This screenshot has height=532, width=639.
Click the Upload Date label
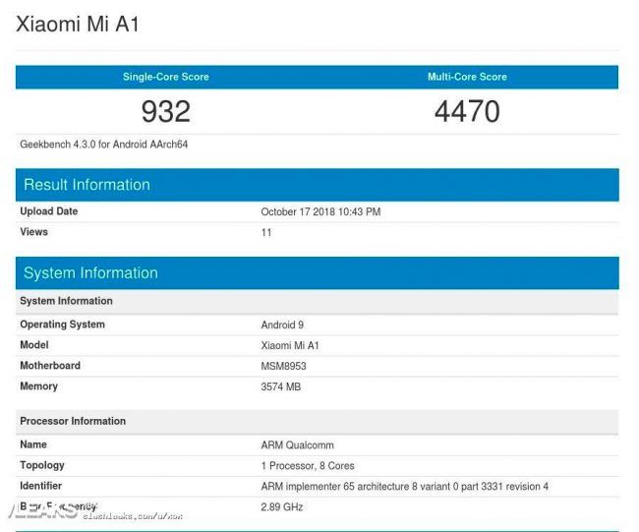pos(49,211)
